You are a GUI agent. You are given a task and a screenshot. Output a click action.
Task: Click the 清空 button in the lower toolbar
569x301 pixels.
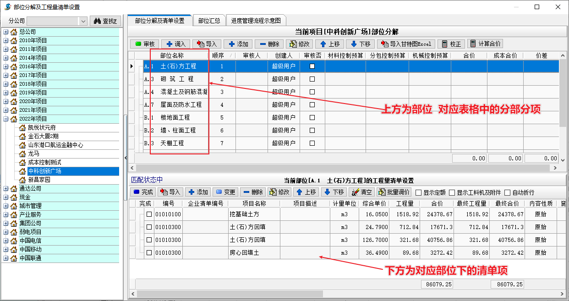coord(361,192)
